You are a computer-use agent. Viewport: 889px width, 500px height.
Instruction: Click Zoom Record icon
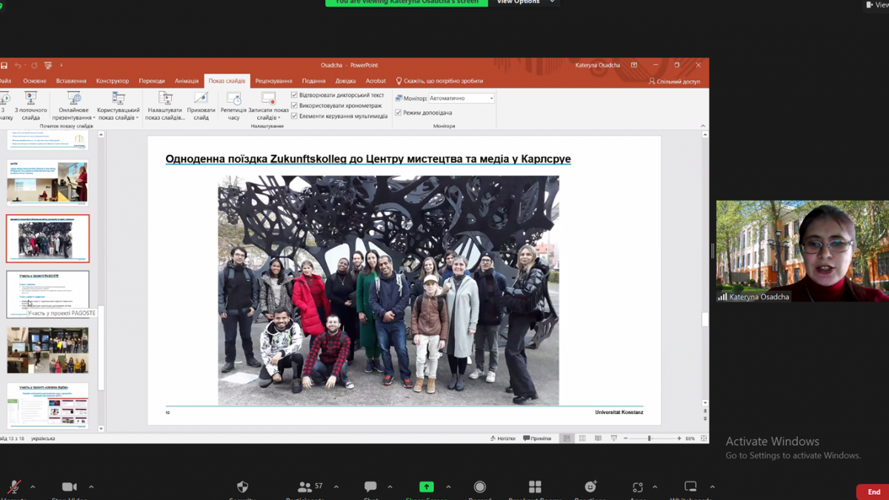click(479, 487)
